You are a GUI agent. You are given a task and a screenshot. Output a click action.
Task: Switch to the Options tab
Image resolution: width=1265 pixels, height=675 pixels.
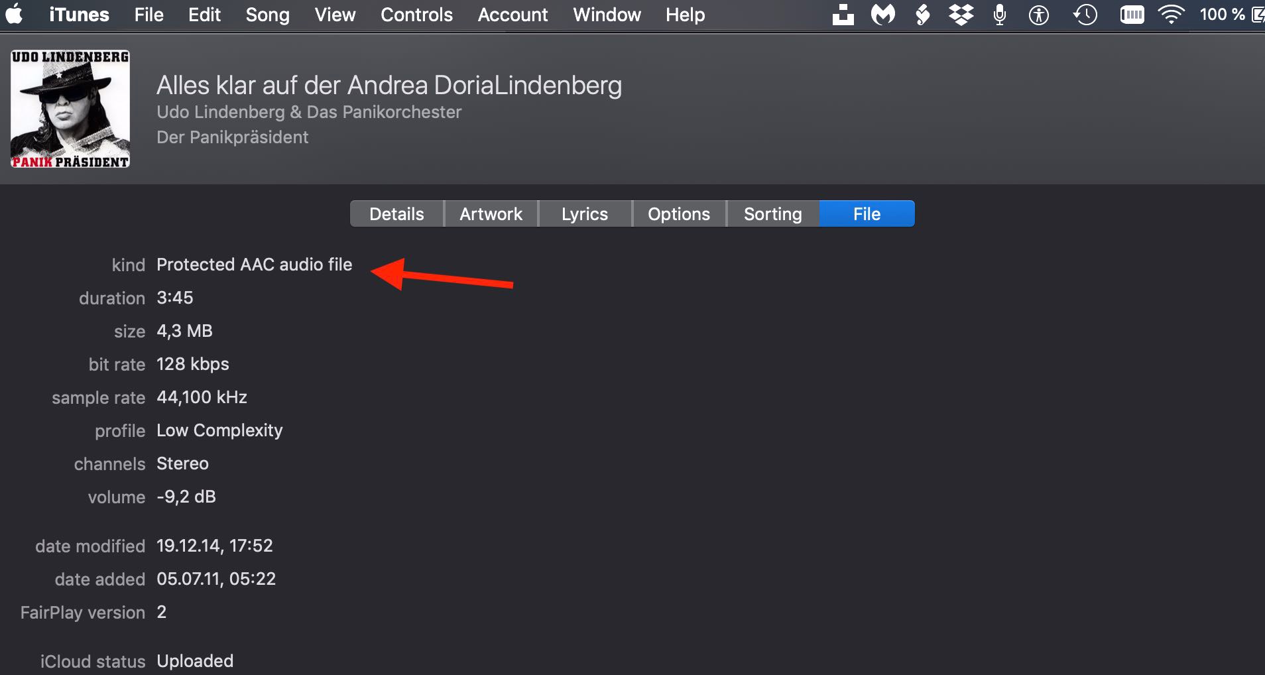coord(679,214)
